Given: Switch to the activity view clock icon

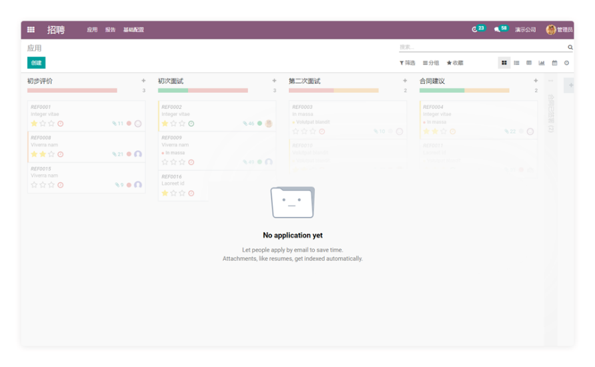Looking at the screenshot, I should (x=566, y=63).
